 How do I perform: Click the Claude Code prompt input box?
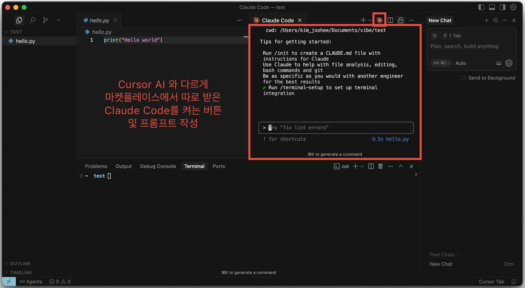click(336, 128)
